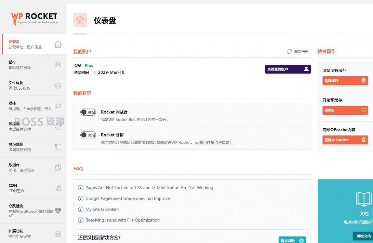The height and width of the screenshot is (243, 373).
Task: Click info icon beside Resolving Issues with File Optimization
Action: pyautogui.click(x=81, y=220)
